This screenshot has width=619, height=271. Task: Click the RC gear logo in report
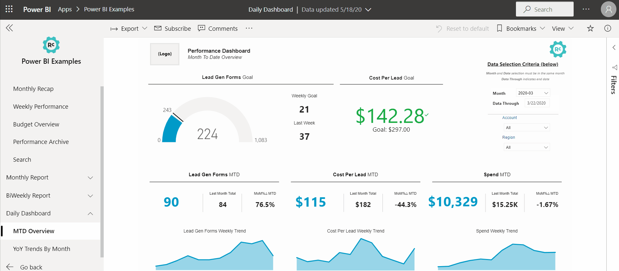click(558, 49)
